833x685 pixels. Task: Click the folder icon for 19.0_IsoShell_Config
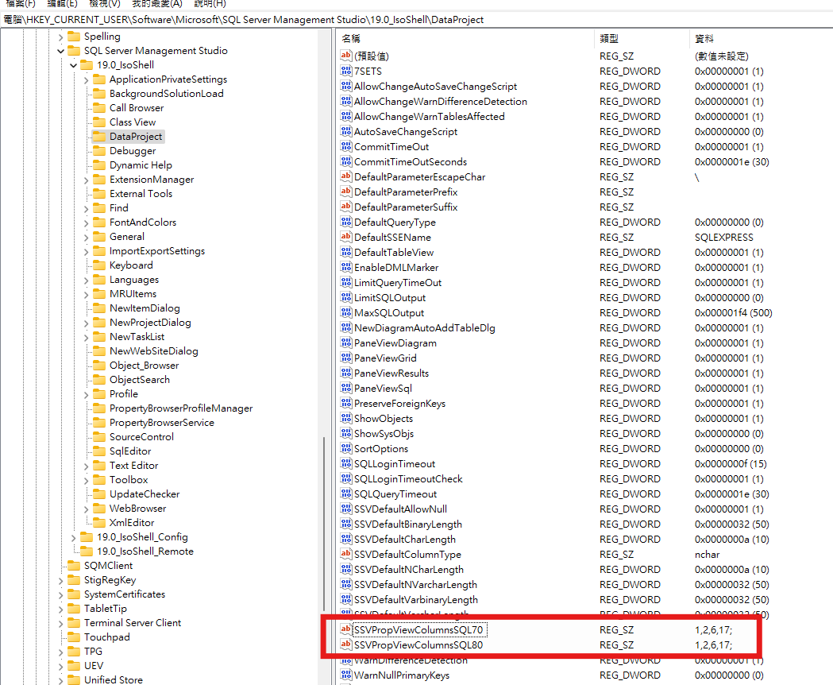86,537
